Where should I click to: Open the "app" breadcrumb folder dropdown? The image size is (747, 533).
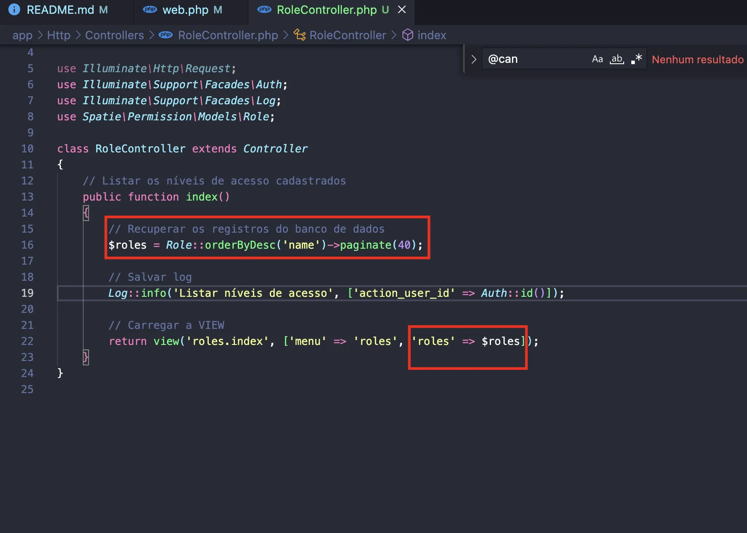point(22,35)
